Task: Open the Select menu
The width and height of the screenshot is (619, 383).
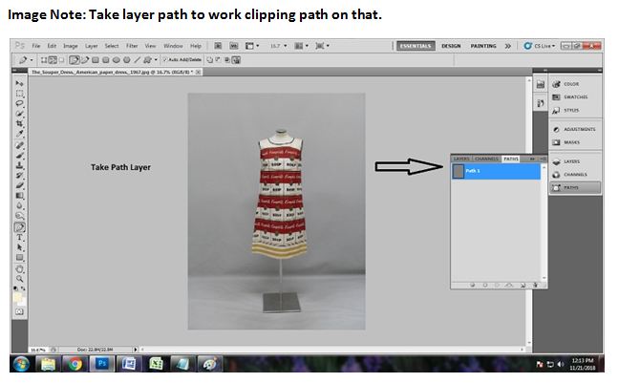Action: 112,46
